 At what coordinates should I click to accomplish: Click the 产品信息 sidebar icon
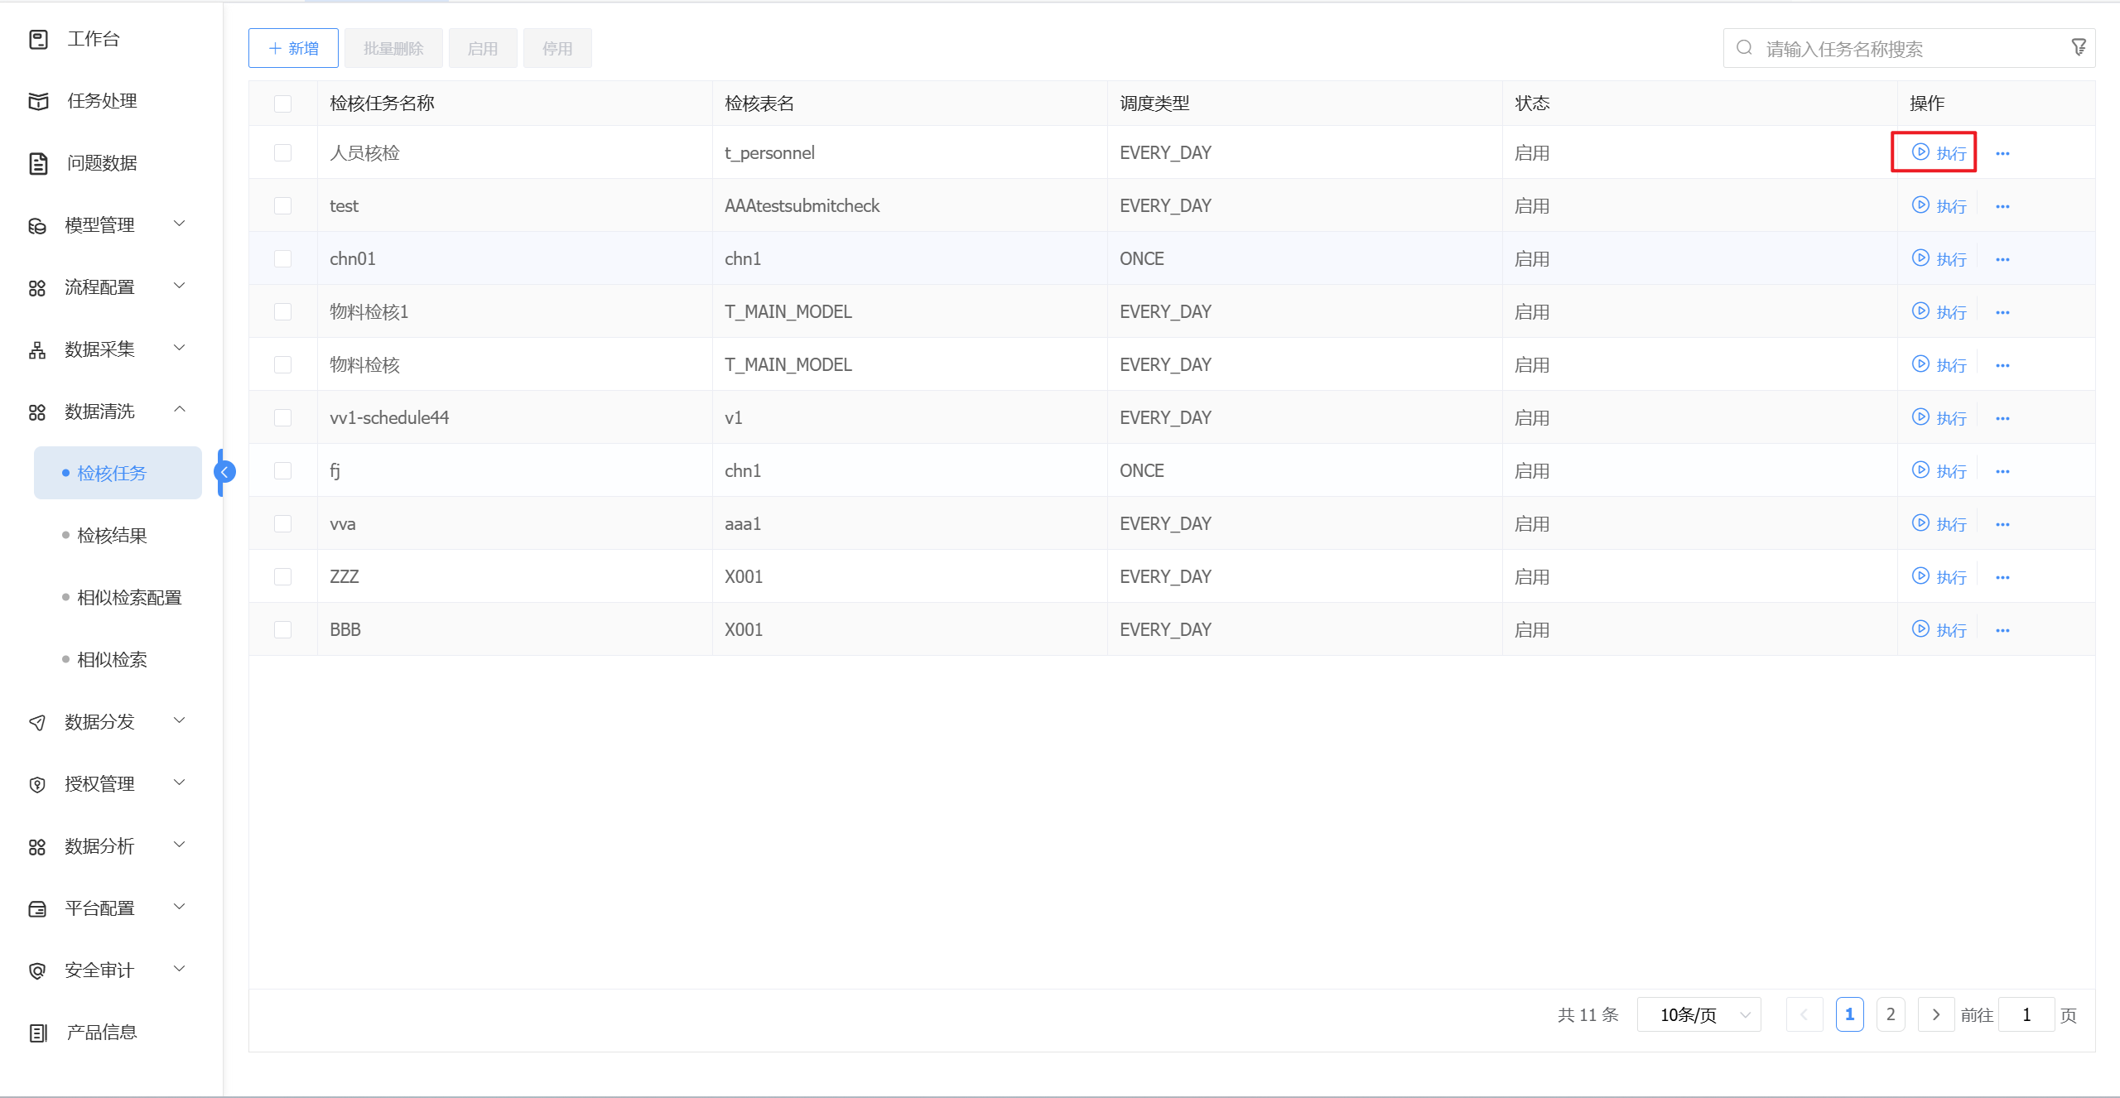coord(38,1033)
